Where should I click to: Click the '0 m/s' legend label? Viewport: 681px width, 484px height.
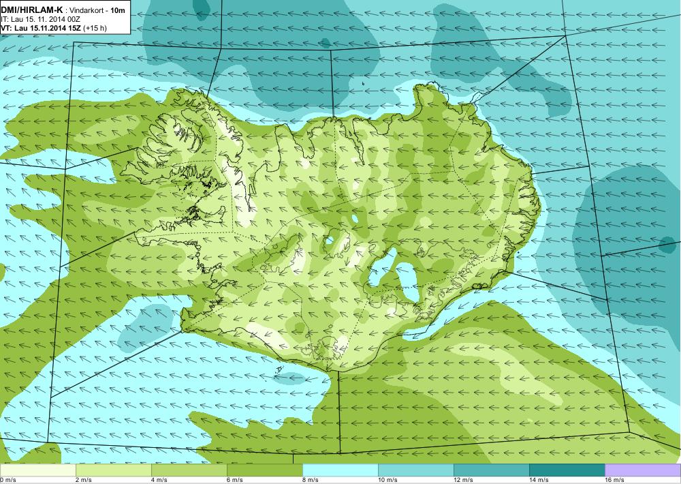pyautogui.click(x=8, y=480)
